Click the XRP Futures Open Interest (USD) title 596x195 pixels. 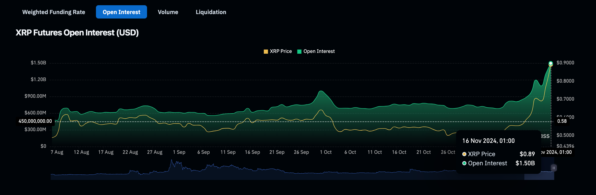tap(77, 33)
